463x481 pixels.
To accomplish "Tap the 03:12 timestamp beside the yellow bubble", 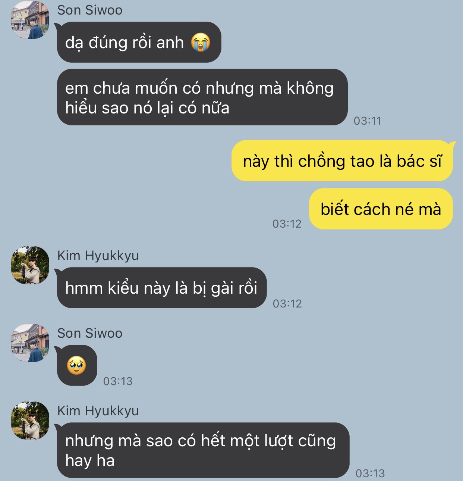I will coord(287,224).
